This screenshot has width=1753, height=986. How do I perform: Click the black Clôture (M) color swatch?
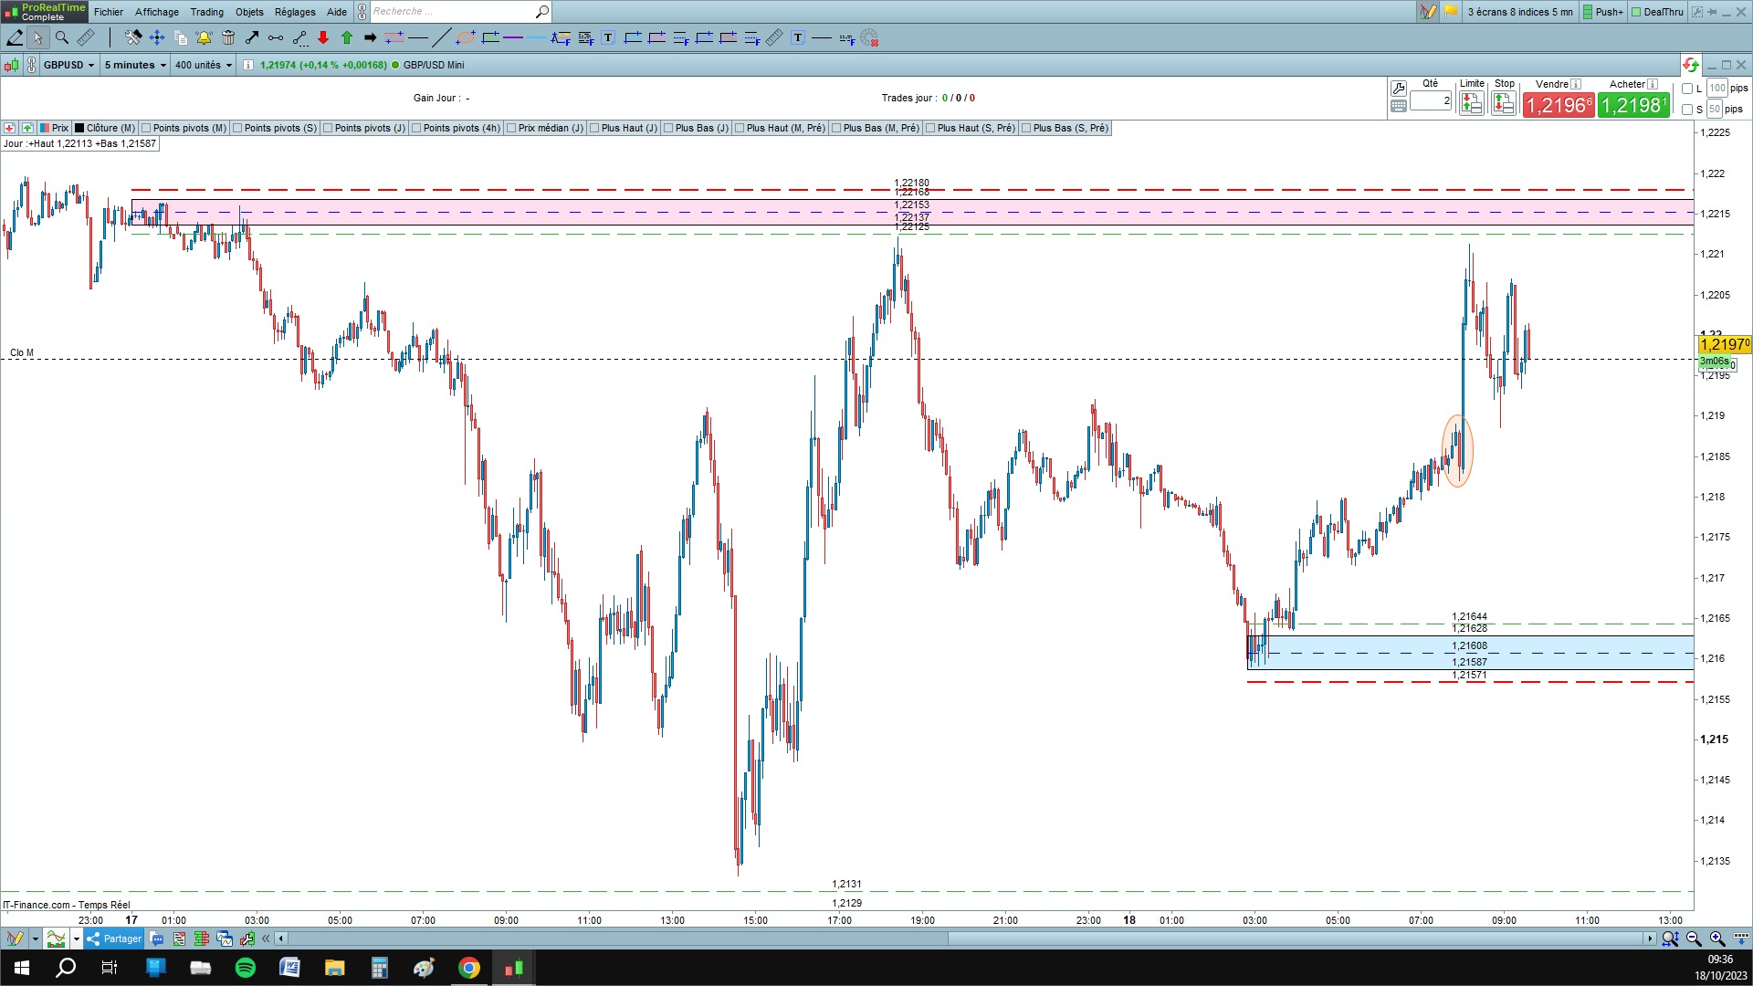79,129
